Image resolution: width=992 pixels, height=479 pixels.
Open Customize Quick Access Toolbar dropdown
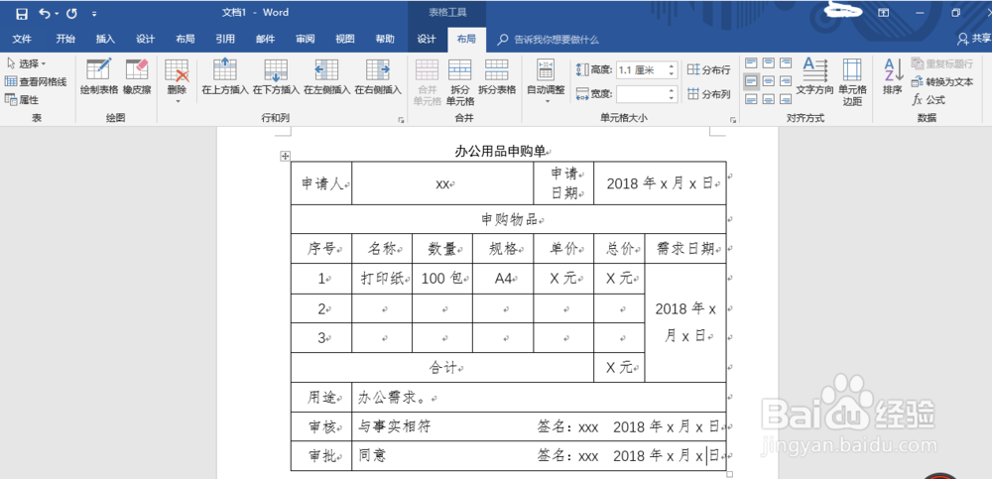(x=94, y=13)
